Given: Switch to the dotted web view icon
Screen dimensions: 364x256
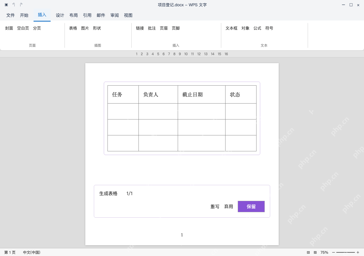Looking at the screenshot, I should [315, 252].
